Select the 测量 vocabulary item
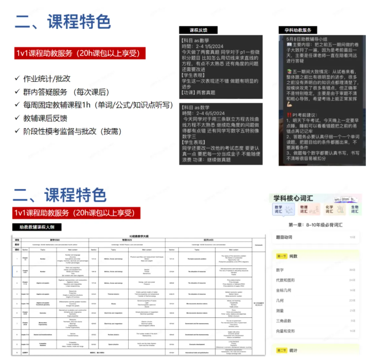This screenshot has width=377, height=359. click(x=280, y=310)
